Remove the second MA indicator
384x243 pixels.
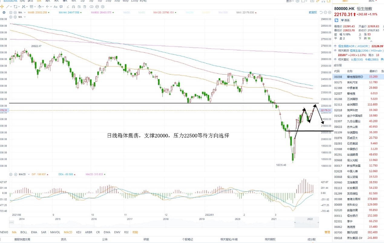pos(15,17)
